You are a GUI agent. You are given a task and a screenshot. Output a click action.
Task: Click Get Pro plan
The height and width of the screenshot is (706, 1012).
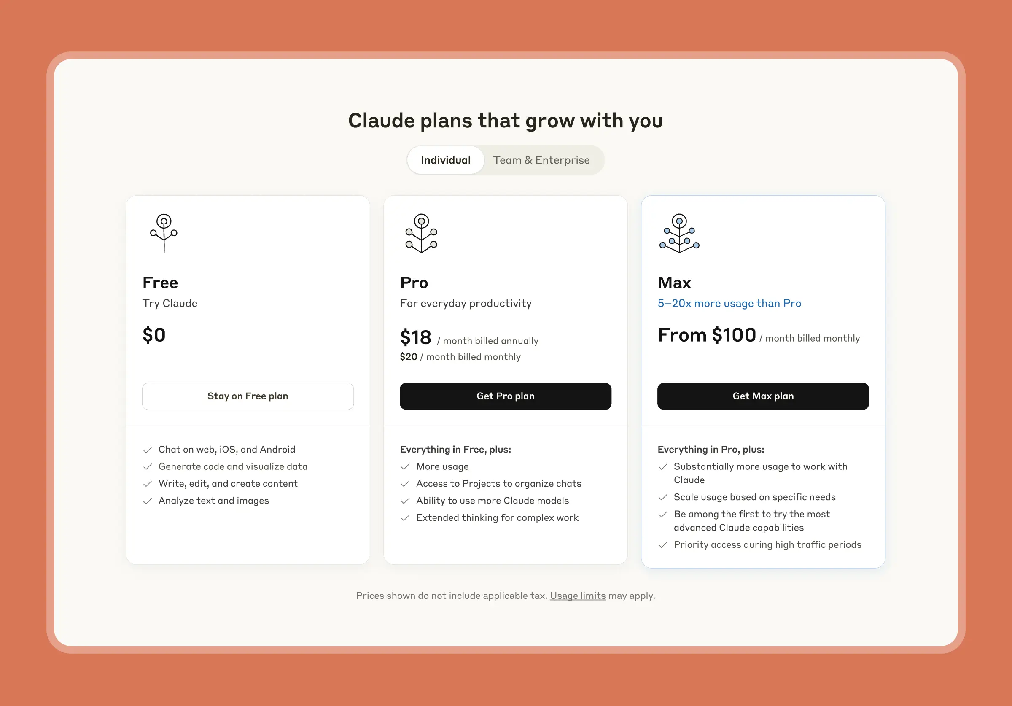tap(505, 396)
